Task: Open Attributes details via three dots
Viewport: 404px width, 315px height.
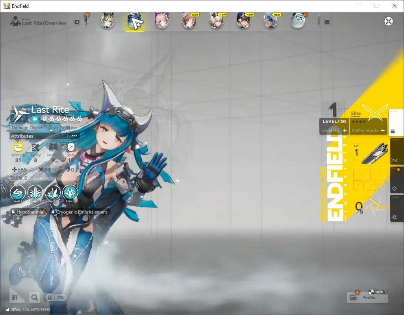Action: (74, 136)
